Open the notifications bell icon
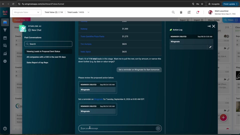 (197, 12)
